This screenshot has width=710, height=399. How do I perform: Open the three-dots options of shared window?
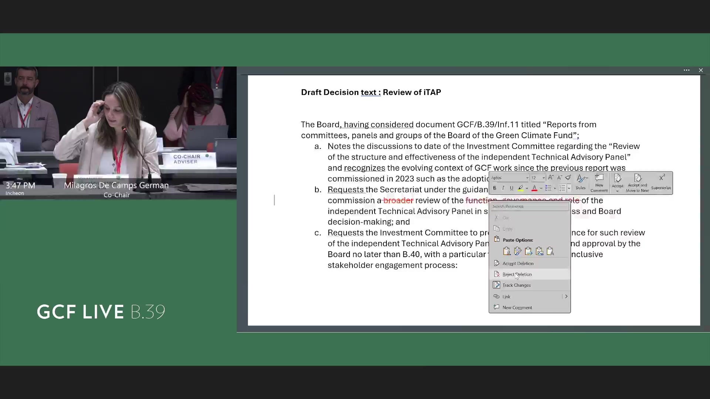(687, 70)
